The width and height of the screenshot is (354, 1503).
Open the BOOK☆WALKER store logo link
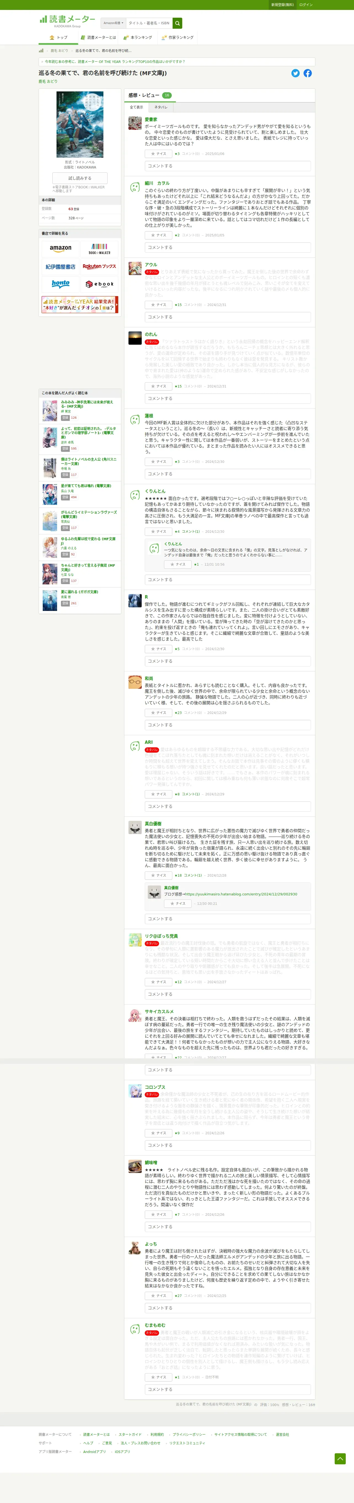pyautogui.click(x=100, y=249)
